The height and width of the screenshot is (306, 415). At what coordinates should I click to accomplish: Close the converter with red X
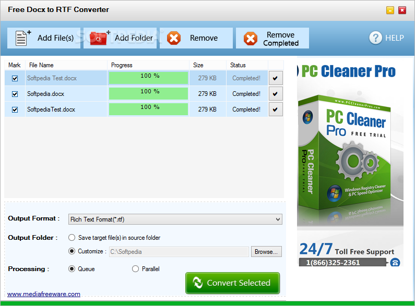pyautogui.click(x=402, y=10)
